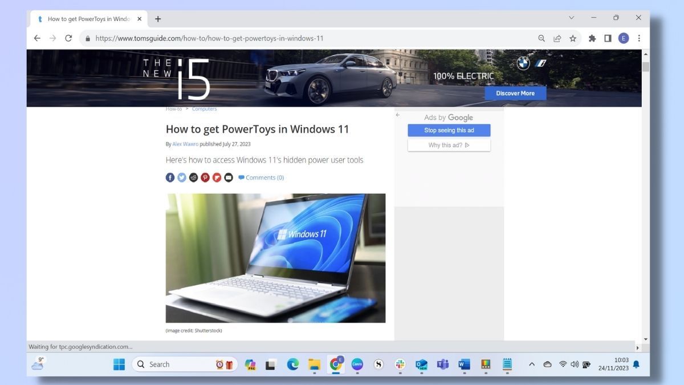
Task: Bookmark the page with the star icon
Action: pos(572,38)
